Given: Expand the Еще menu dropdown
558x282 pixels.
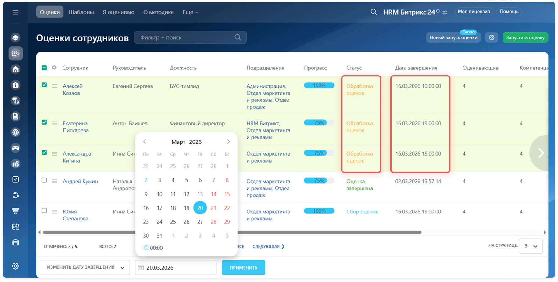Looking at the screenshot, I should [190, 12].
